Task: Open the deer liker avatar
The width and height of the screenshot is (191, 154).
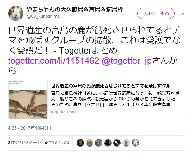Action: 99,143
